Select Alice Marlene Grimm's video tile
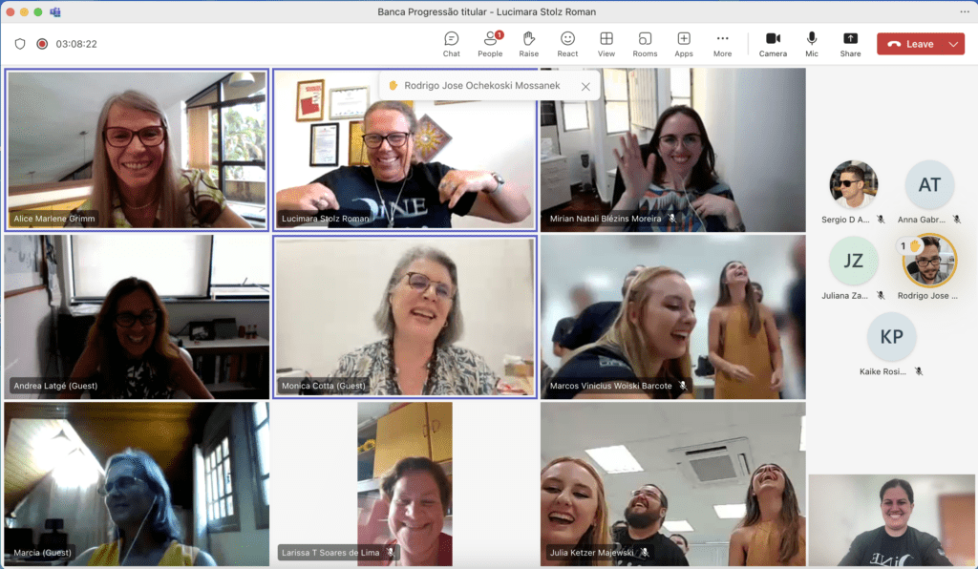978x569 pixels. point(137,149)
